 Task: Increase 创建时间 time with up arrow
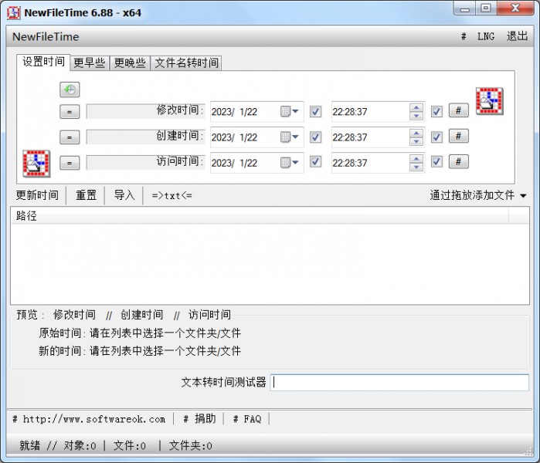416,133
